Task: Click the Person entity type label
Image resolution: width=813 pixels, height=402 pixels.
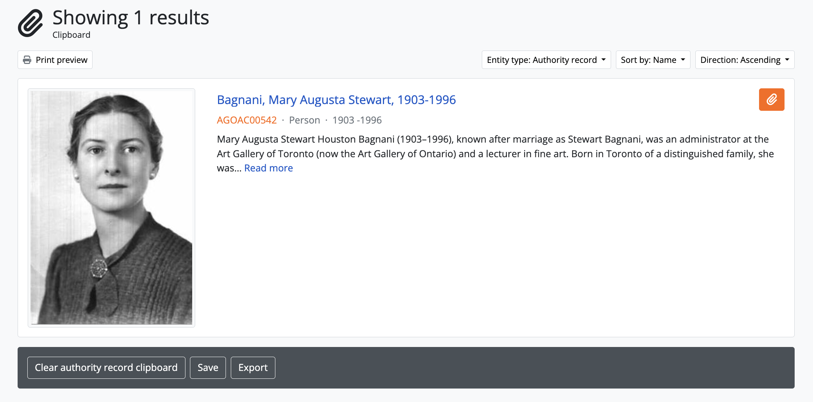Action: pyautogui.click(x=304, y=120)
